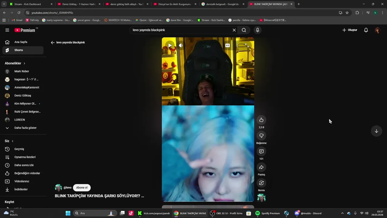The width and height of the screenshot is (387, 218).
Task: Remix this Short
Action: [x=261, y=183]
